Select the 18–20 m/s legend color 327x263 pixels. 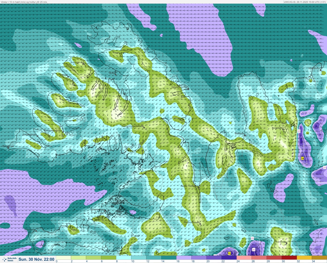[199, 258]
